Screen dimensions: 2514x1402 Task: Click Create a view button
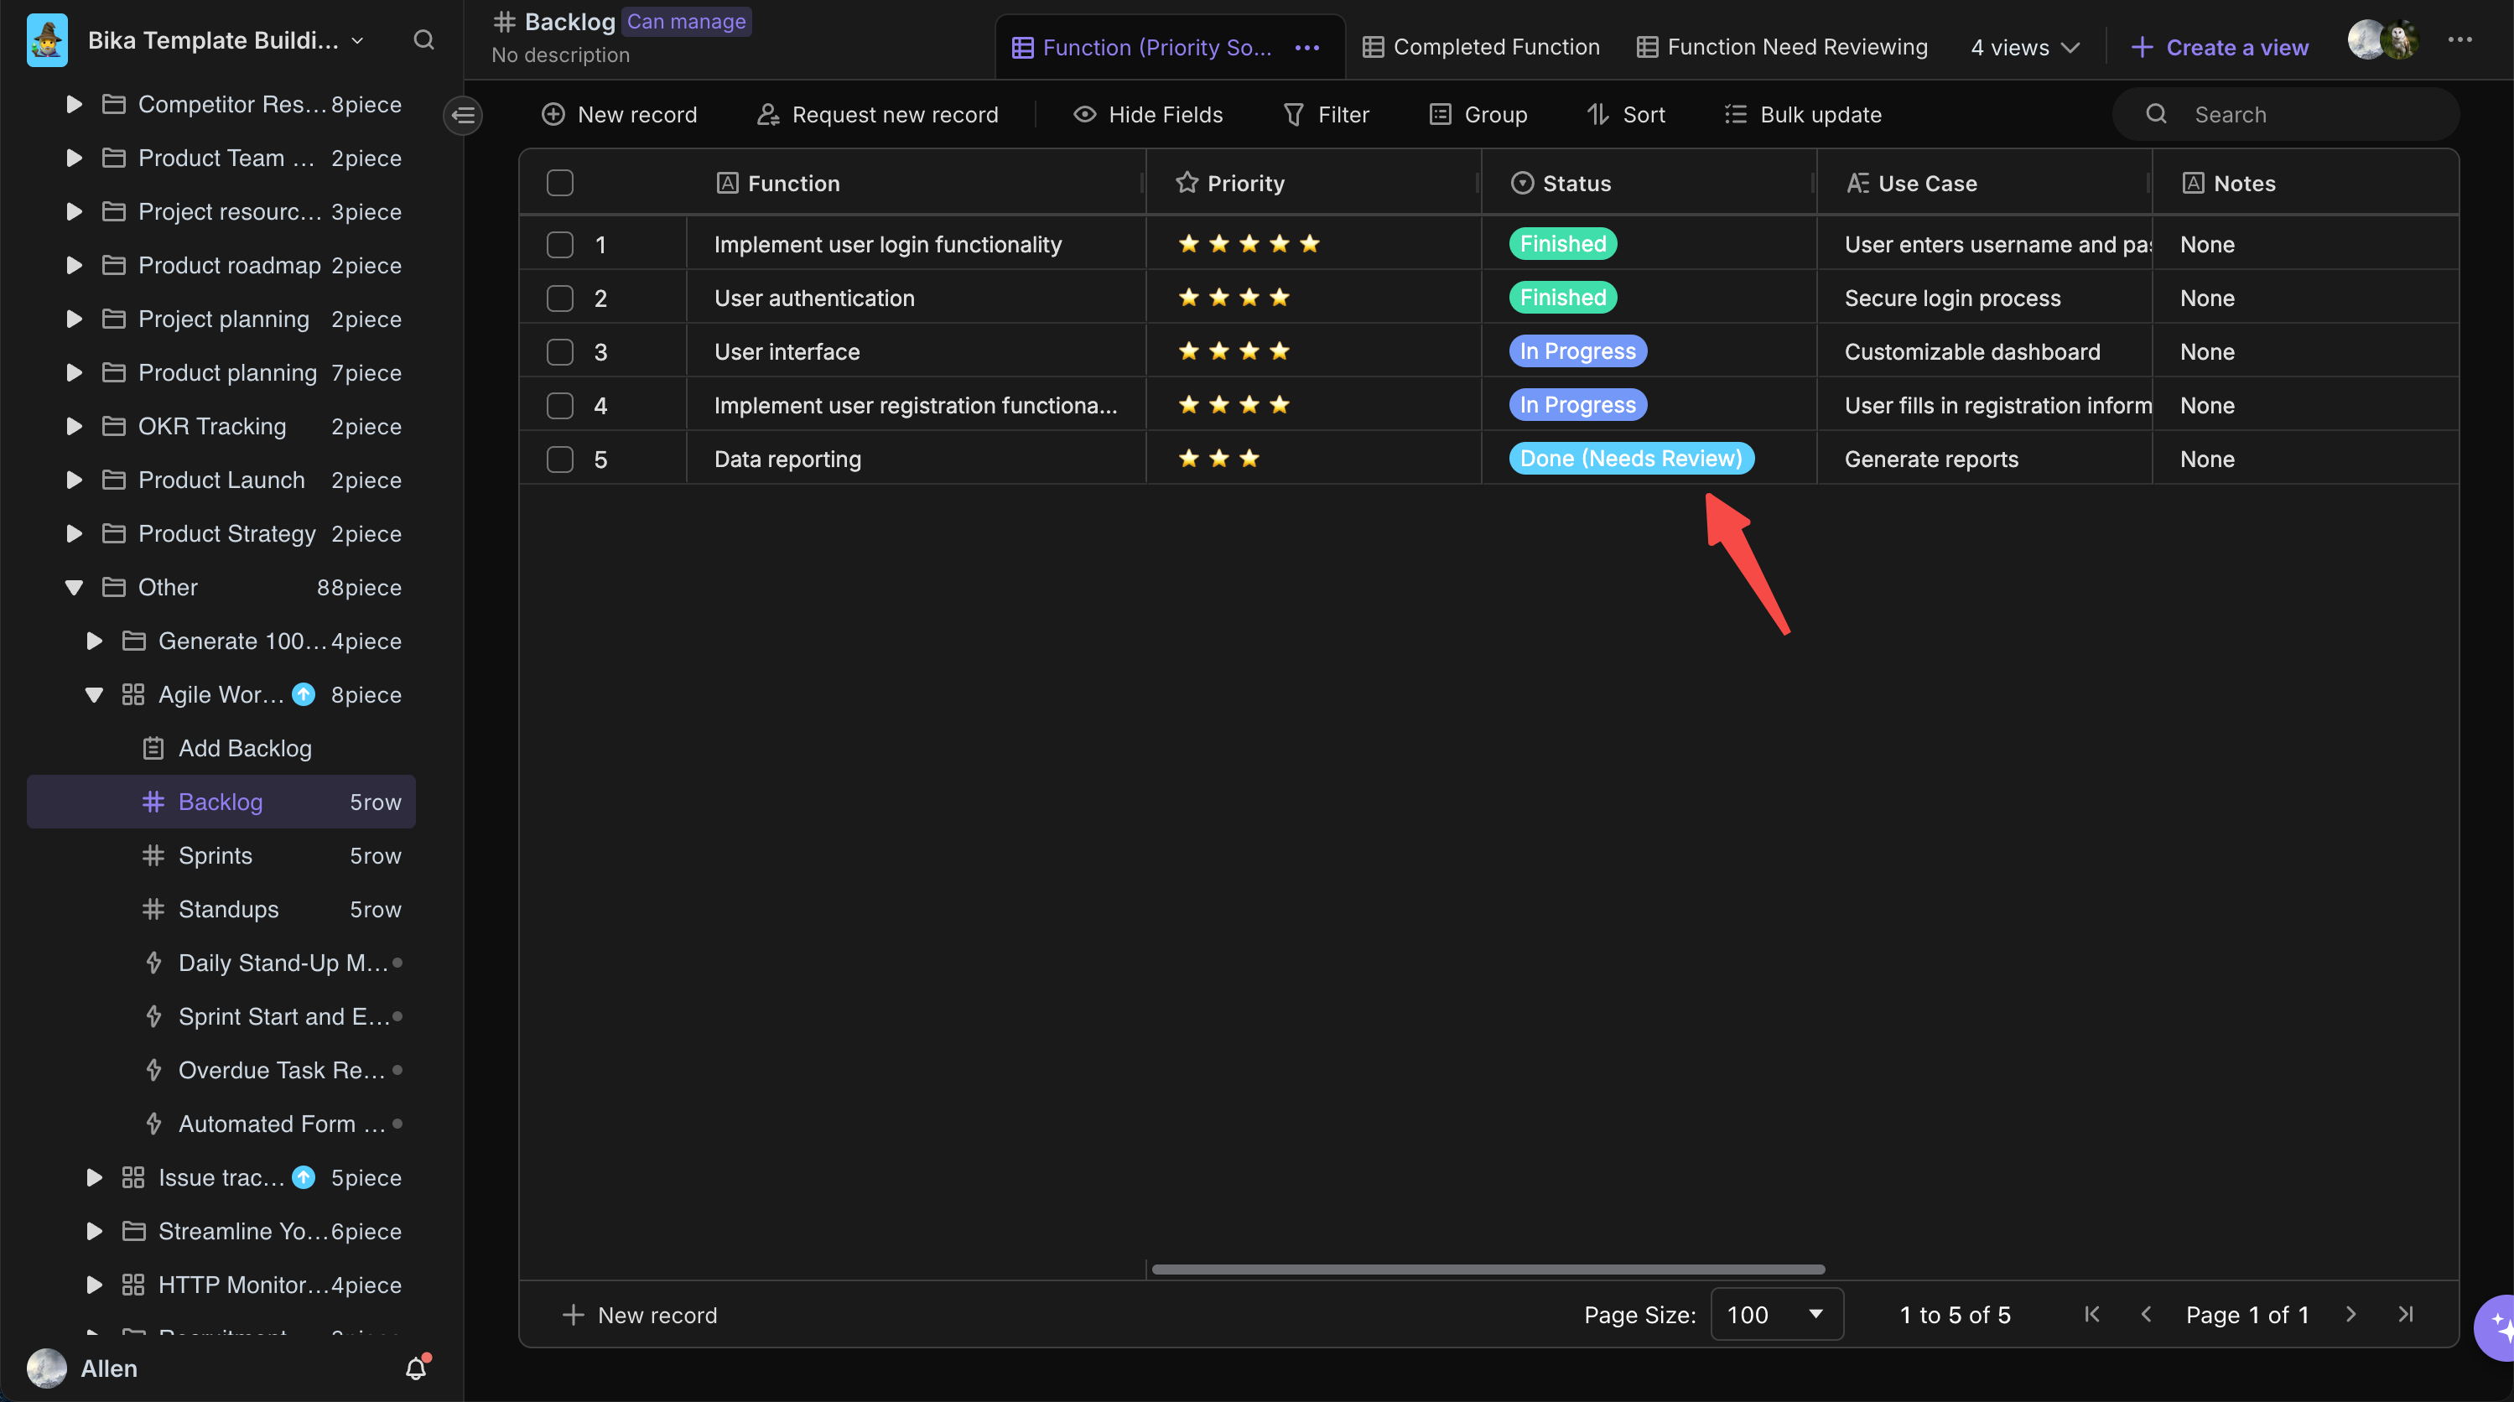(x=2220, y=48)
